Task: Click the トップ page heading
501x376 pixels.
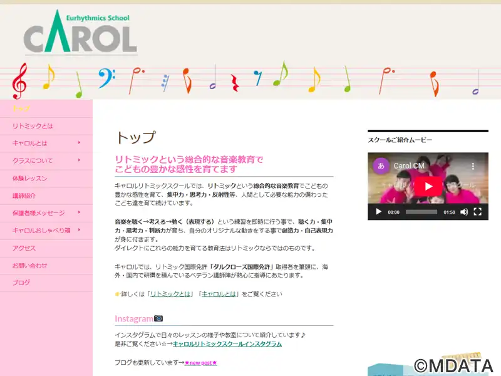Action: [x=136, y=137]
